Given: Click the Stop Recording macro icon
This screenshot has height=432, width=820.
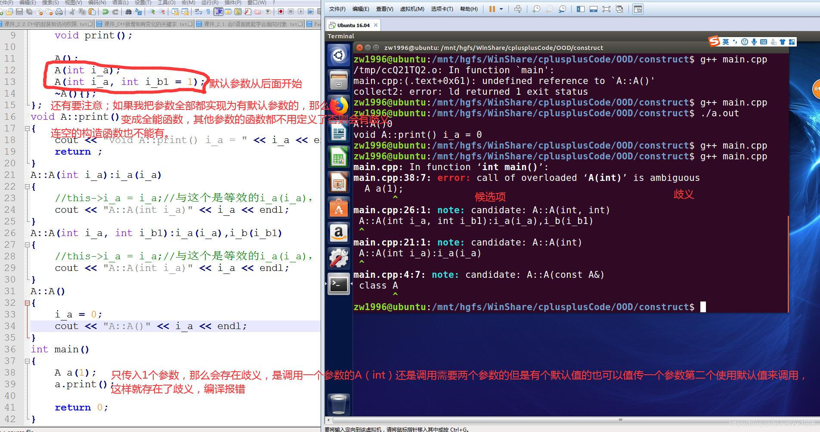Looking at the screenshot, I should 291,12.
